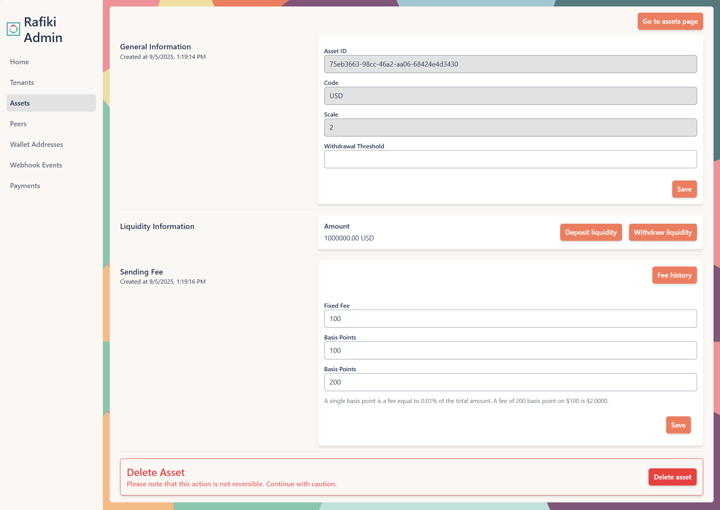
Task: Open the Fee history
Action: [x=674, y=275]
